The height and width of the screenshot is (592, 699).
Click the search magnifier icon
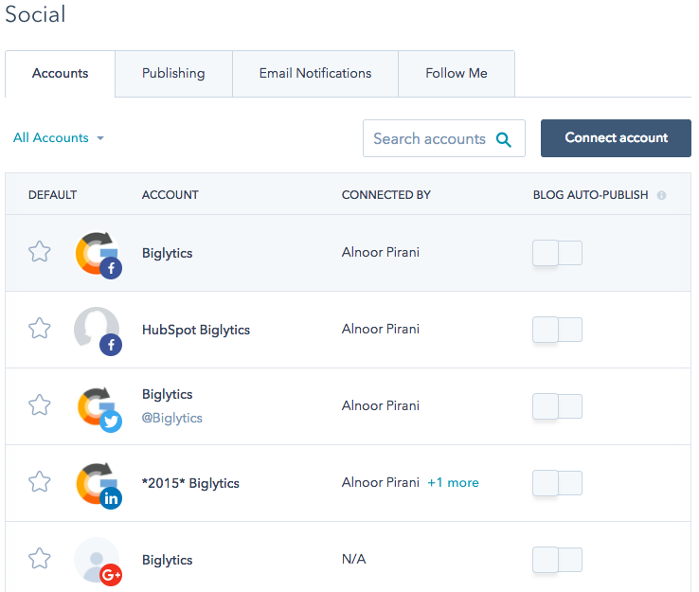pyautogui.click(x=504, y=139)
